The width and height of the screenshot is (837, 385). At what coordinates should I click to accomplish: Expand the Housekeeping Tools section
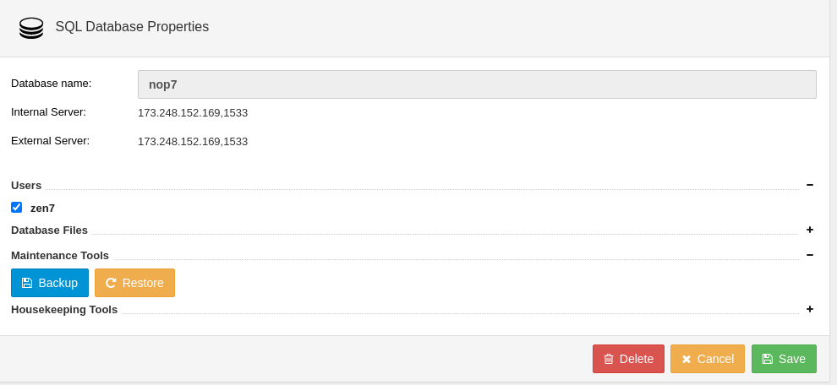810,309
